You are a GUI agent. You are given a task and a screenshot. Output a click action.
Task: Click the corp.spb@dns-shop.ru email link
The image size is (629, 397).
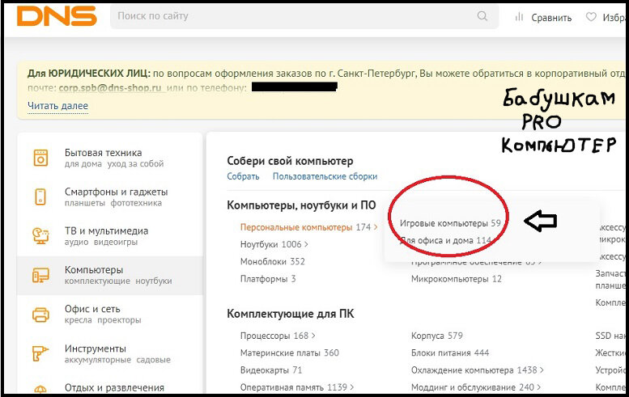point(110,88)
